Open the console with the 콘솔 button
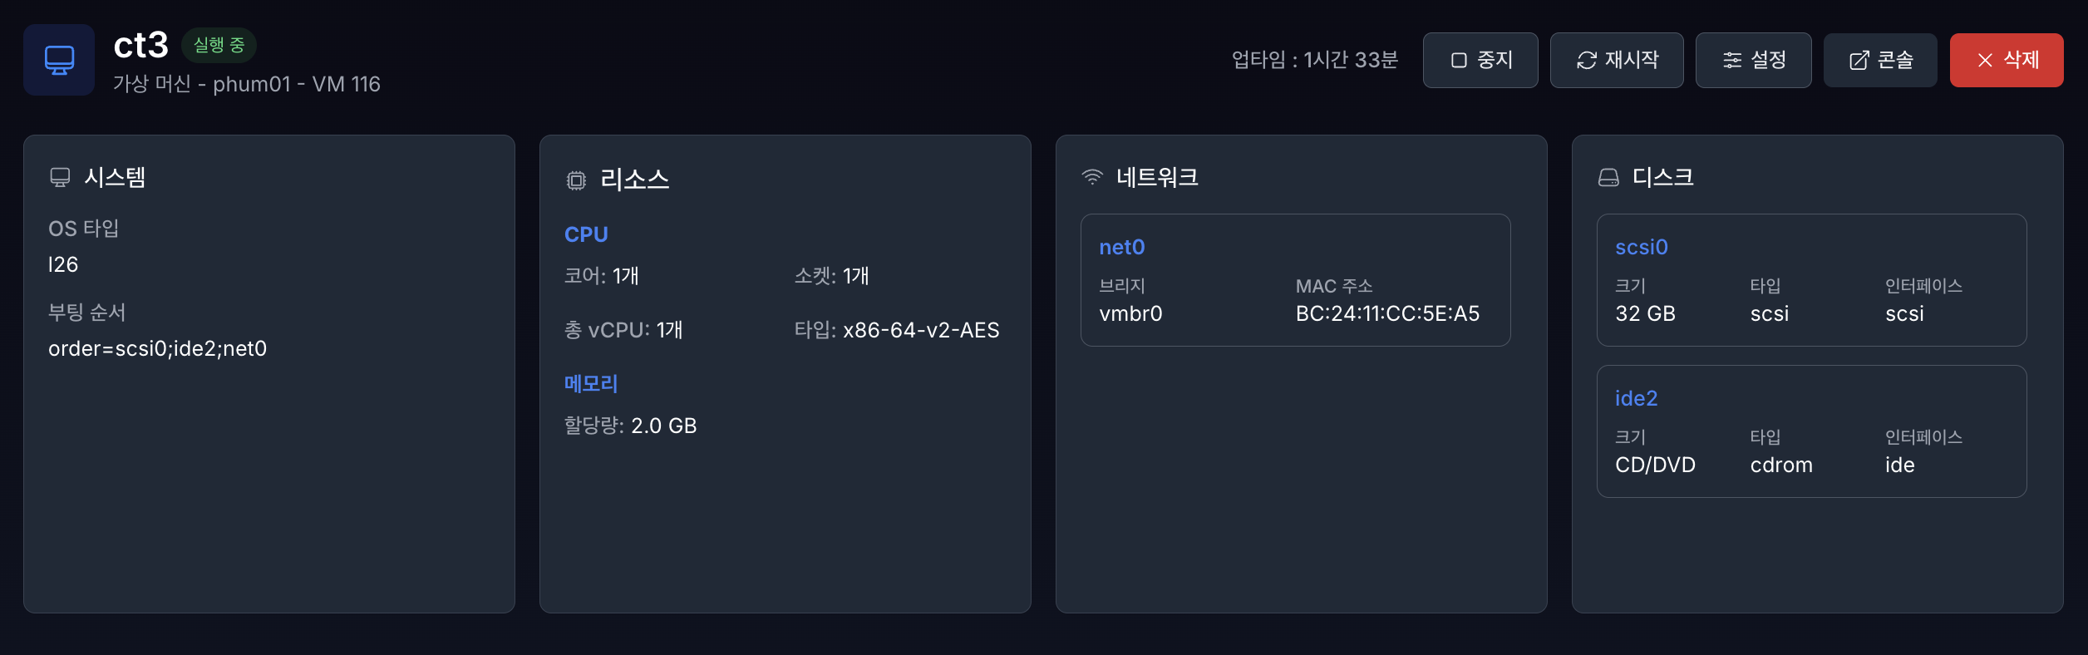Screen dimensions: 2088x655 click(x=1880, y=59)
